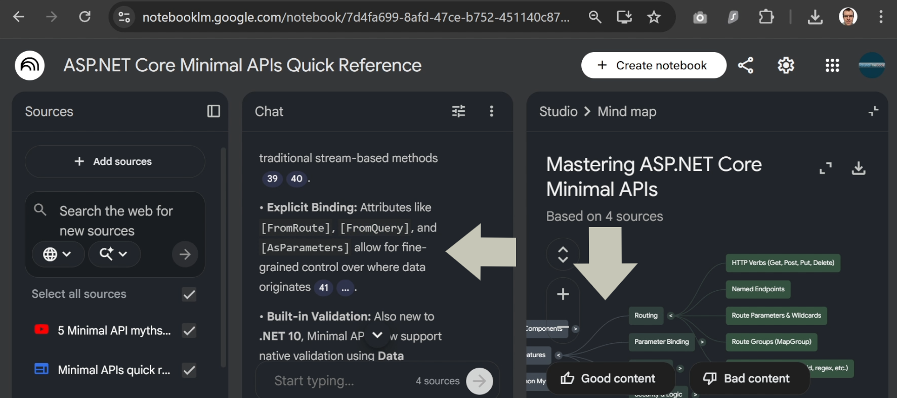Open the search mode dropdown

click(113, 254)
